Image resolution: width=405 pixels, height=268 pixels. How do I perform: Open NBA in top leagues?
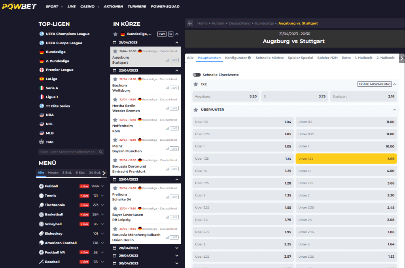[x=49, y=115]
